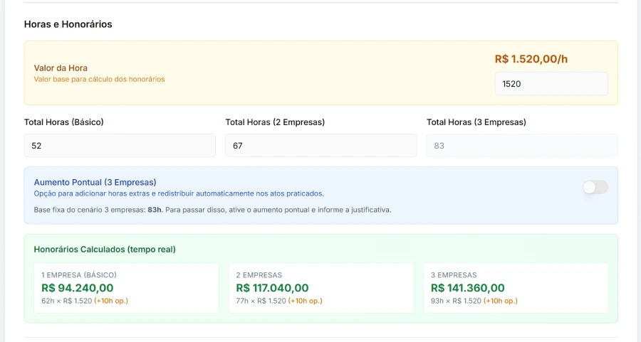Click the R$ 94.240,00 amount
The width and height of the screenshot is (641, 342).
(x=77, y=288)
